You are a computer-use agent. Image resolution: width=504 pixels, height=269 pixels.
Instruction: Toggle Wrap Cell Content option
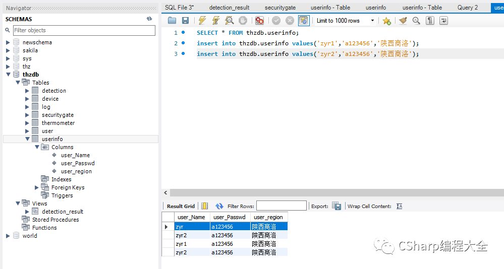[399, 206]
